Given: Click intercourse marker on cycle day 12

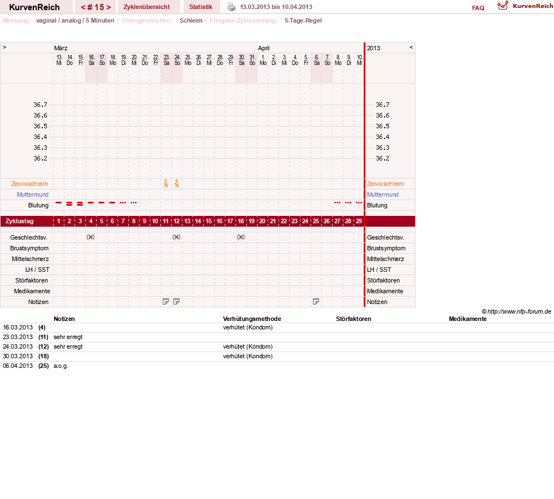Looking at the screenshot, I should [x=176, y=237].
